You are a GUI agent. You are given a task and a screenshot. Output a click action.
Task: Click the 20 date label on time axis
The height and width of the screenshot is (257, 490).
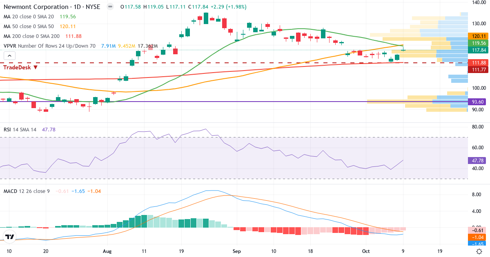(x=46, y=251)
